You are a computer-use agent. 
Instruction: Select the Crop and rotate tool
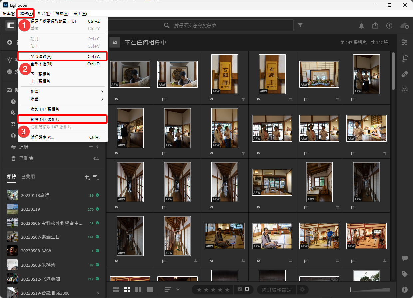pyautogui.click(x=404, y=58)
